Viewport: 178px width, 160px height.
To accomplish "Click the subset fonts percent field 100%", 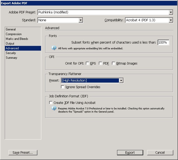I will tap(163, 42).
